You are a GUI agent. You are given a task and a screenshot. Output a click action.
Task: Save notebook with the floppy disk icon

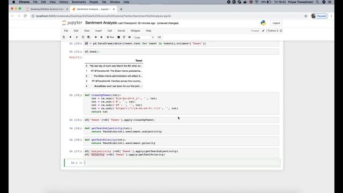point(64,37)
